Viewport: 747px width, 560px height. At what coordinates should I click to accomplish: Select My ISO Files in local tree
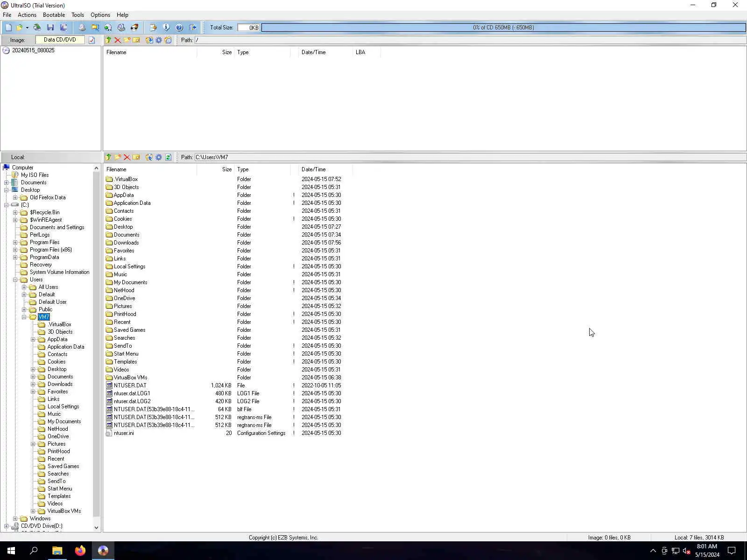click(35, 175)
